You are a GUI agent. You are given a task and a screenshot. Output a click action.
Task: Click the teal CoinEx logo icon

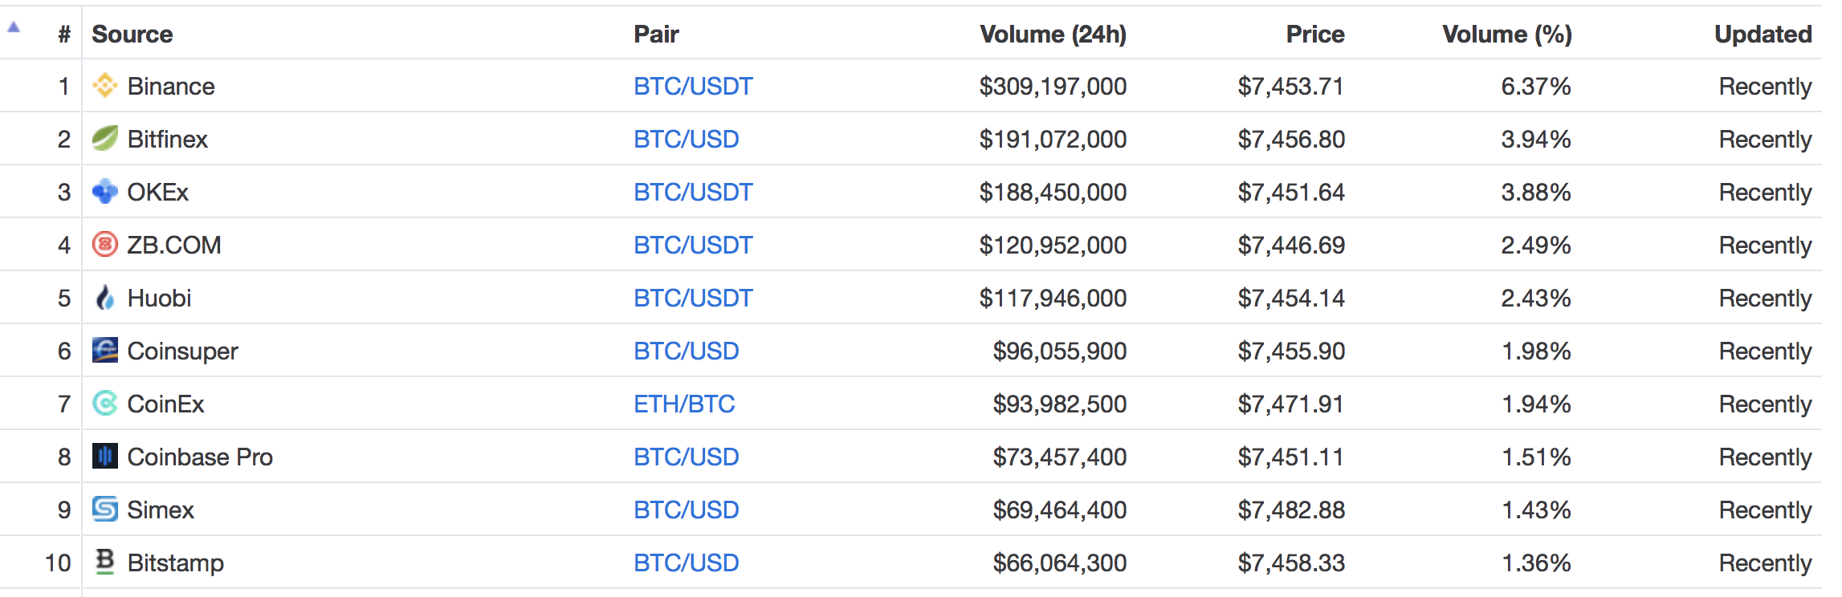105,403
